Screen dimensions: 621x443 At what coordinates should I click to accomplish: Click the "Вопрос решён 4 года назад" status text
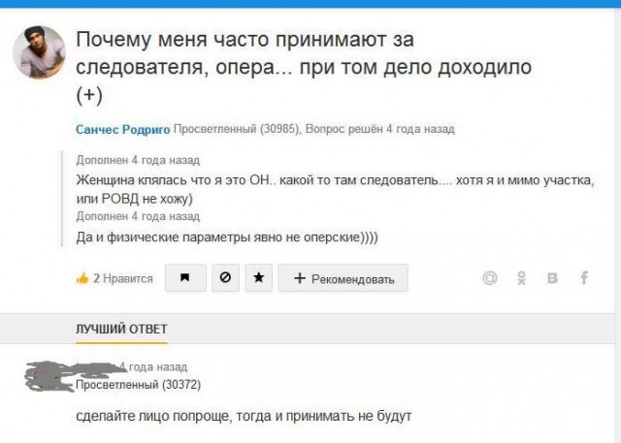(x=380, y=129)
